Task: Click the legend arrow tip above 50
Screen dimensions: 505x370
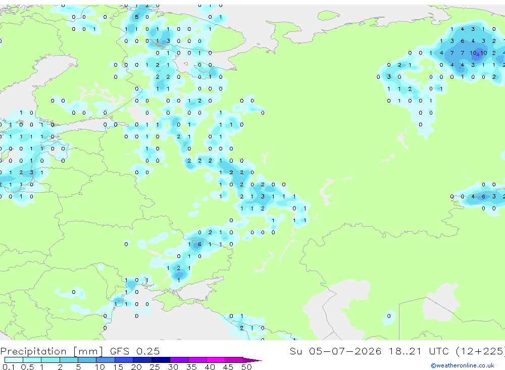Action: click(252, 360)
